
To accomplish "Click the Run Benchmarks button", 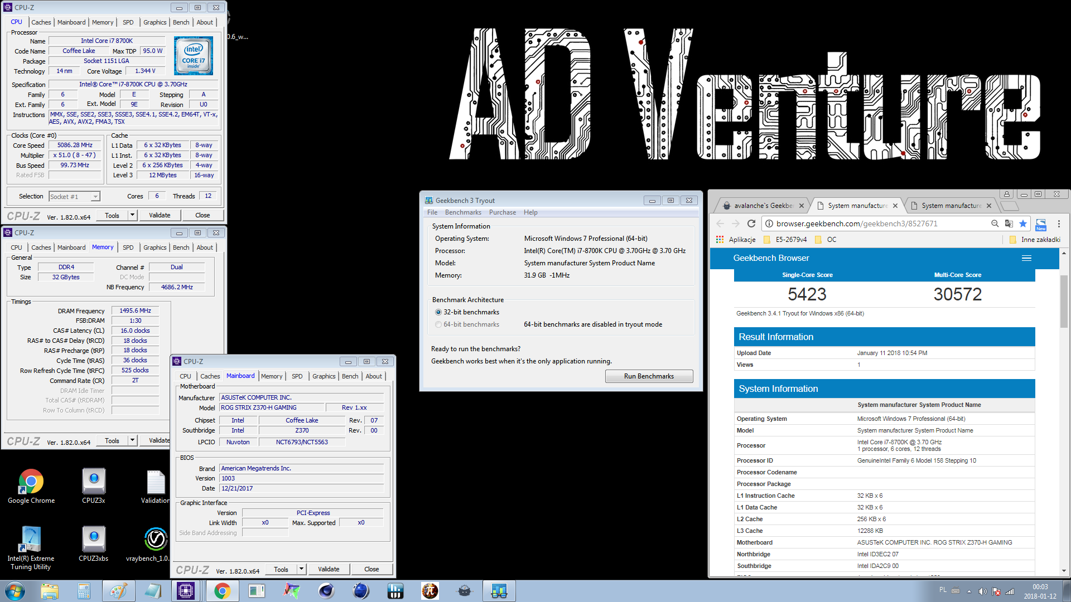I will point(649,376).
